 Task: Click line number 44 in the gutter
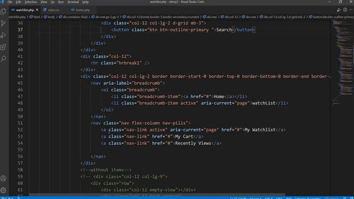(20, 76)
